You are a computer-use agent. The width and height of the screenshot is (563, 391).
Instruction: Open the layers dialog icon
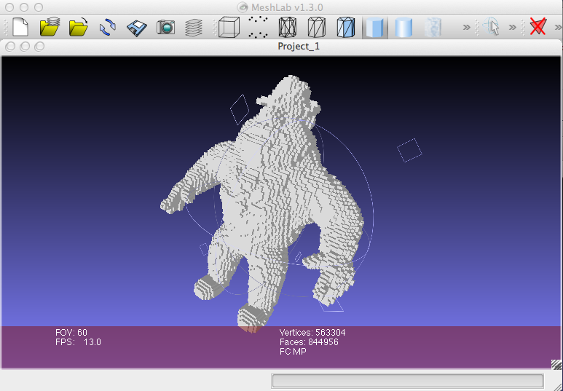point(193,28)
